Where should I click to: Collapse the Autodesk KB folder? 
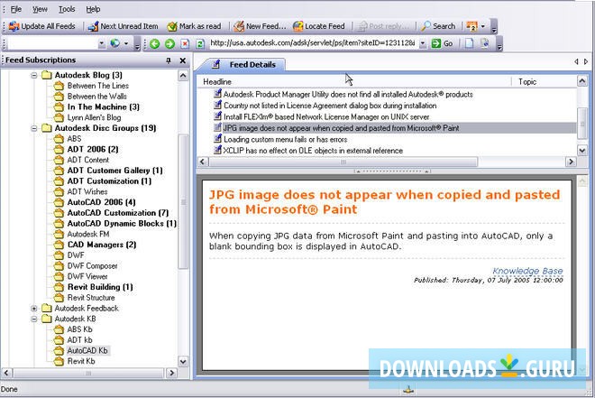[x=33, y=319]
